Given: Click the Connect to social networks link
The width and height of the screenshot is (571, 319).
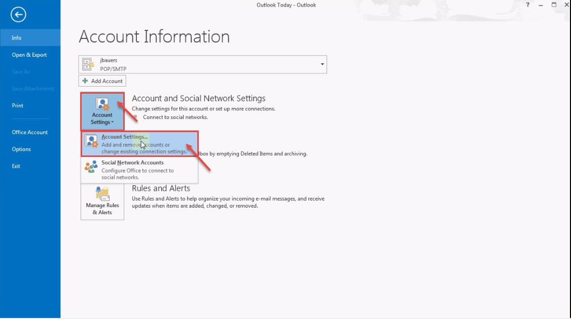Looking at the screenshot, I should click(x=175, y=117).
